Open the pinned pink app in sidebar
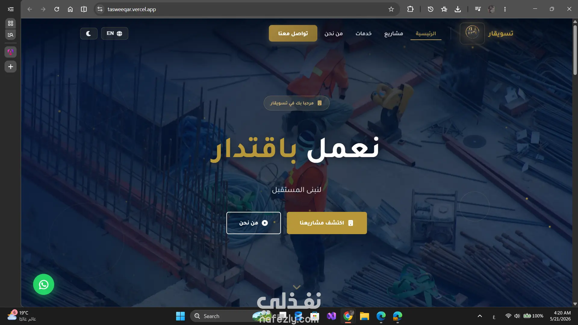578x325 pixels. [x=11, y=52]
